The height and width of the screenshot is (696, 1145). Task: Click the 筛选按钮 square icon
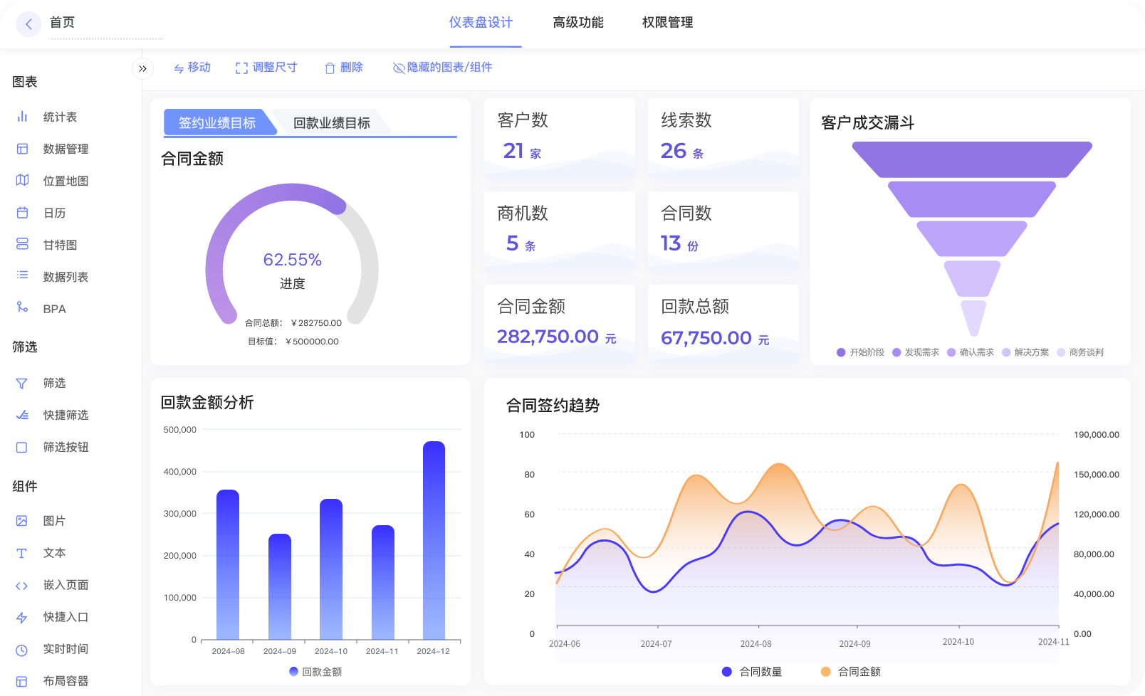coord(22,448)
